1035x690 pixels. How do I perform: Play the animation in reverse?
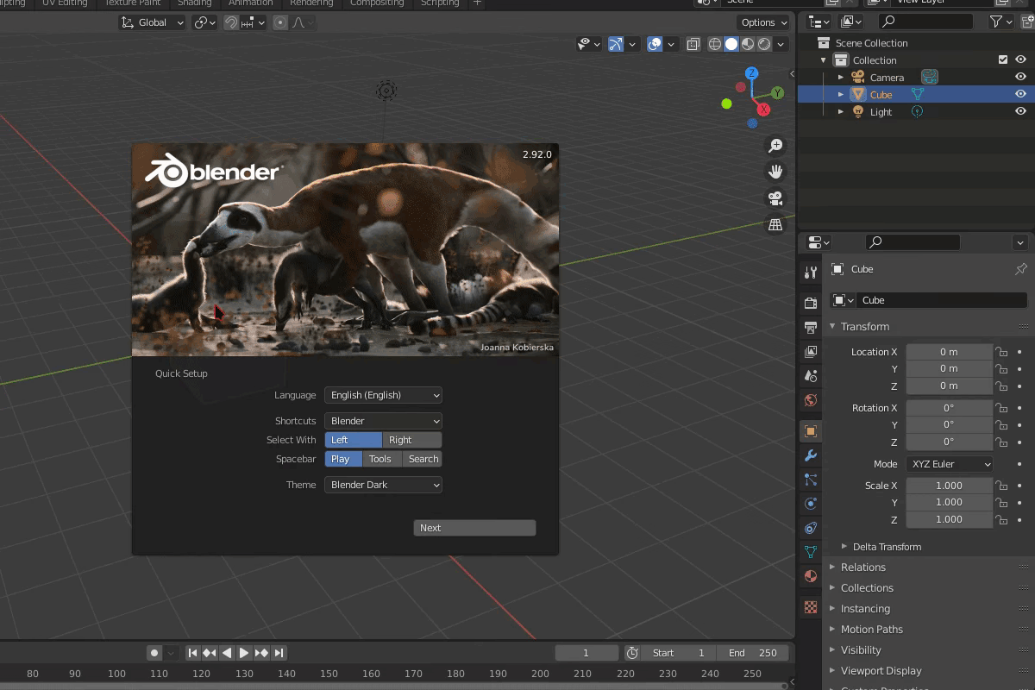point(227,653)
